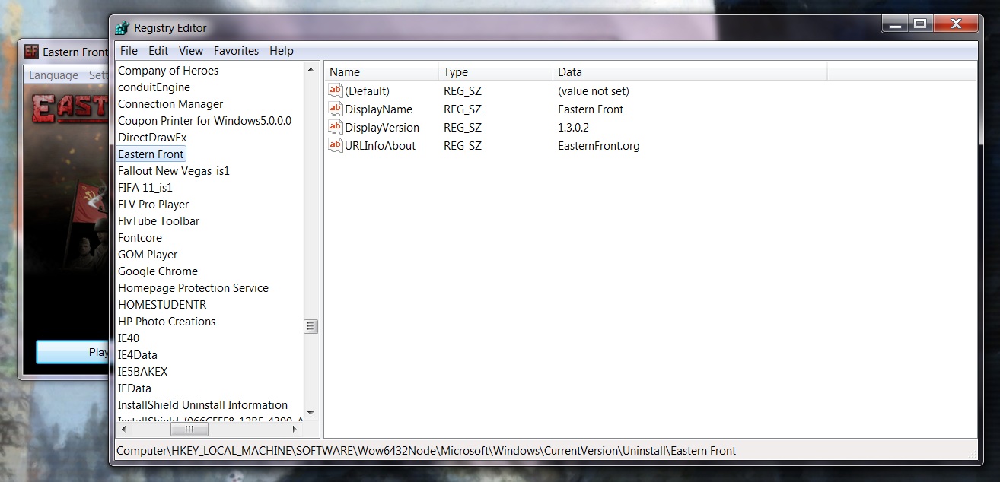Select the FLV Pro Player key
This screenshot has height=482, width=1000.
pos(153,205)
